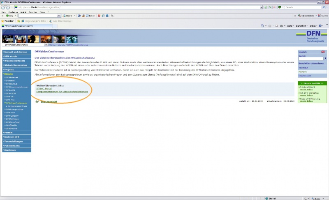Click the RSS feeds icon in command bar
Screen dimensions: 329x200
270,26
